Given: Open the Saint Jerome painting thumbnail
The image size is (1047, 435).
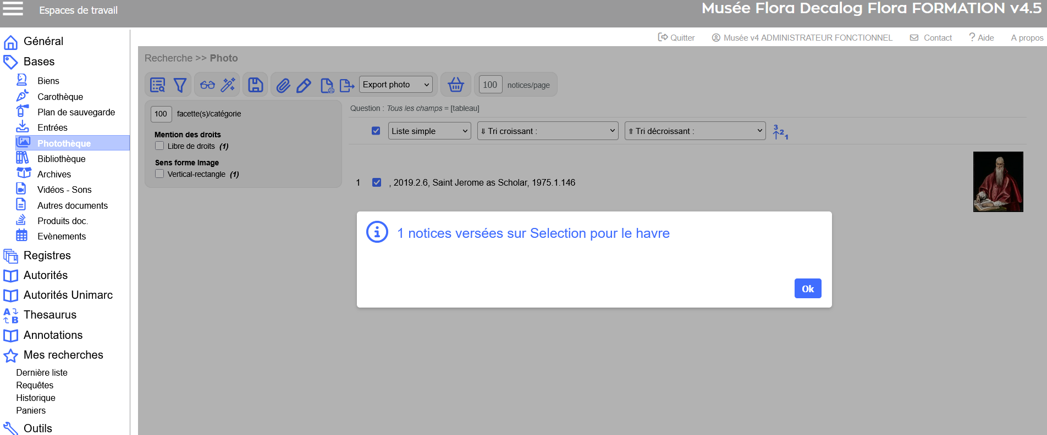Looking at the screenshot, I should tap(998, 182).
